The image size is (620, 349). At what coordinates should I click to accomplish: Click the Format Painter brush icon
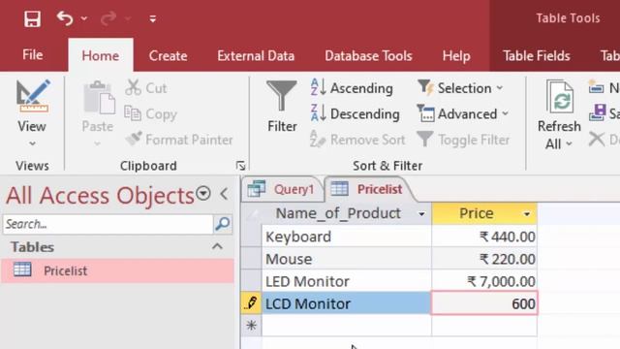(134, 140)
